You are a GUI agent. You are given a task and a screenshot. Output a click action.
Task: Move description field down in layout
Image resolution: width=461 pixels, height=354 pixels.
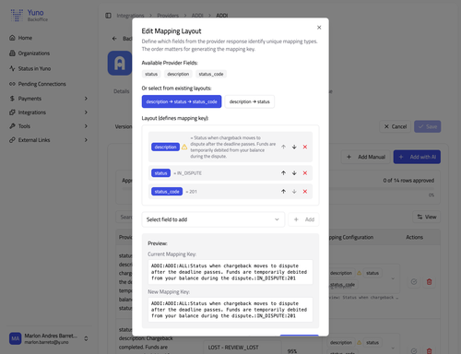click(294, 147)
